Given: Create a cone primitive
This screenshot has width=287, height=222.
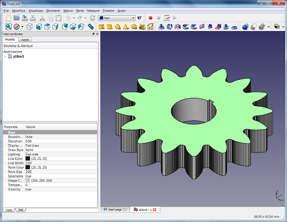Looking at the screenshot, I should pyautogui.click(x=126, y=27).
